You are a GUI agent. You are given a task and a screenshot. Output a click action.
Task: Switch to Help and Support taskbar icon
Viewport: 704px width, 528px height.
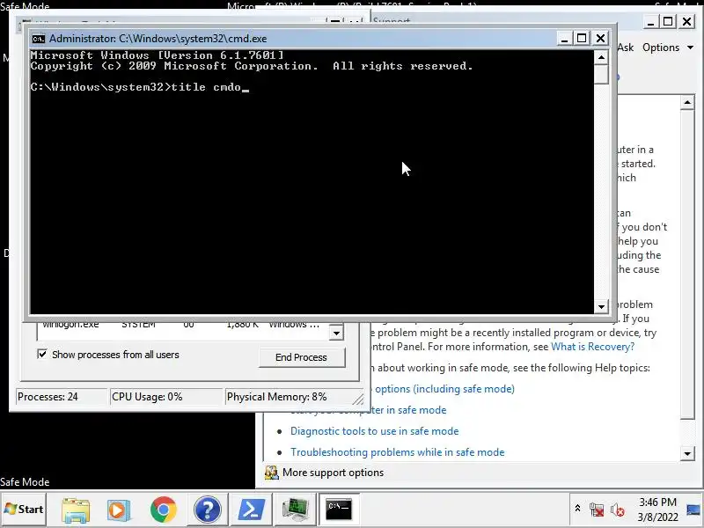point(207,510)
